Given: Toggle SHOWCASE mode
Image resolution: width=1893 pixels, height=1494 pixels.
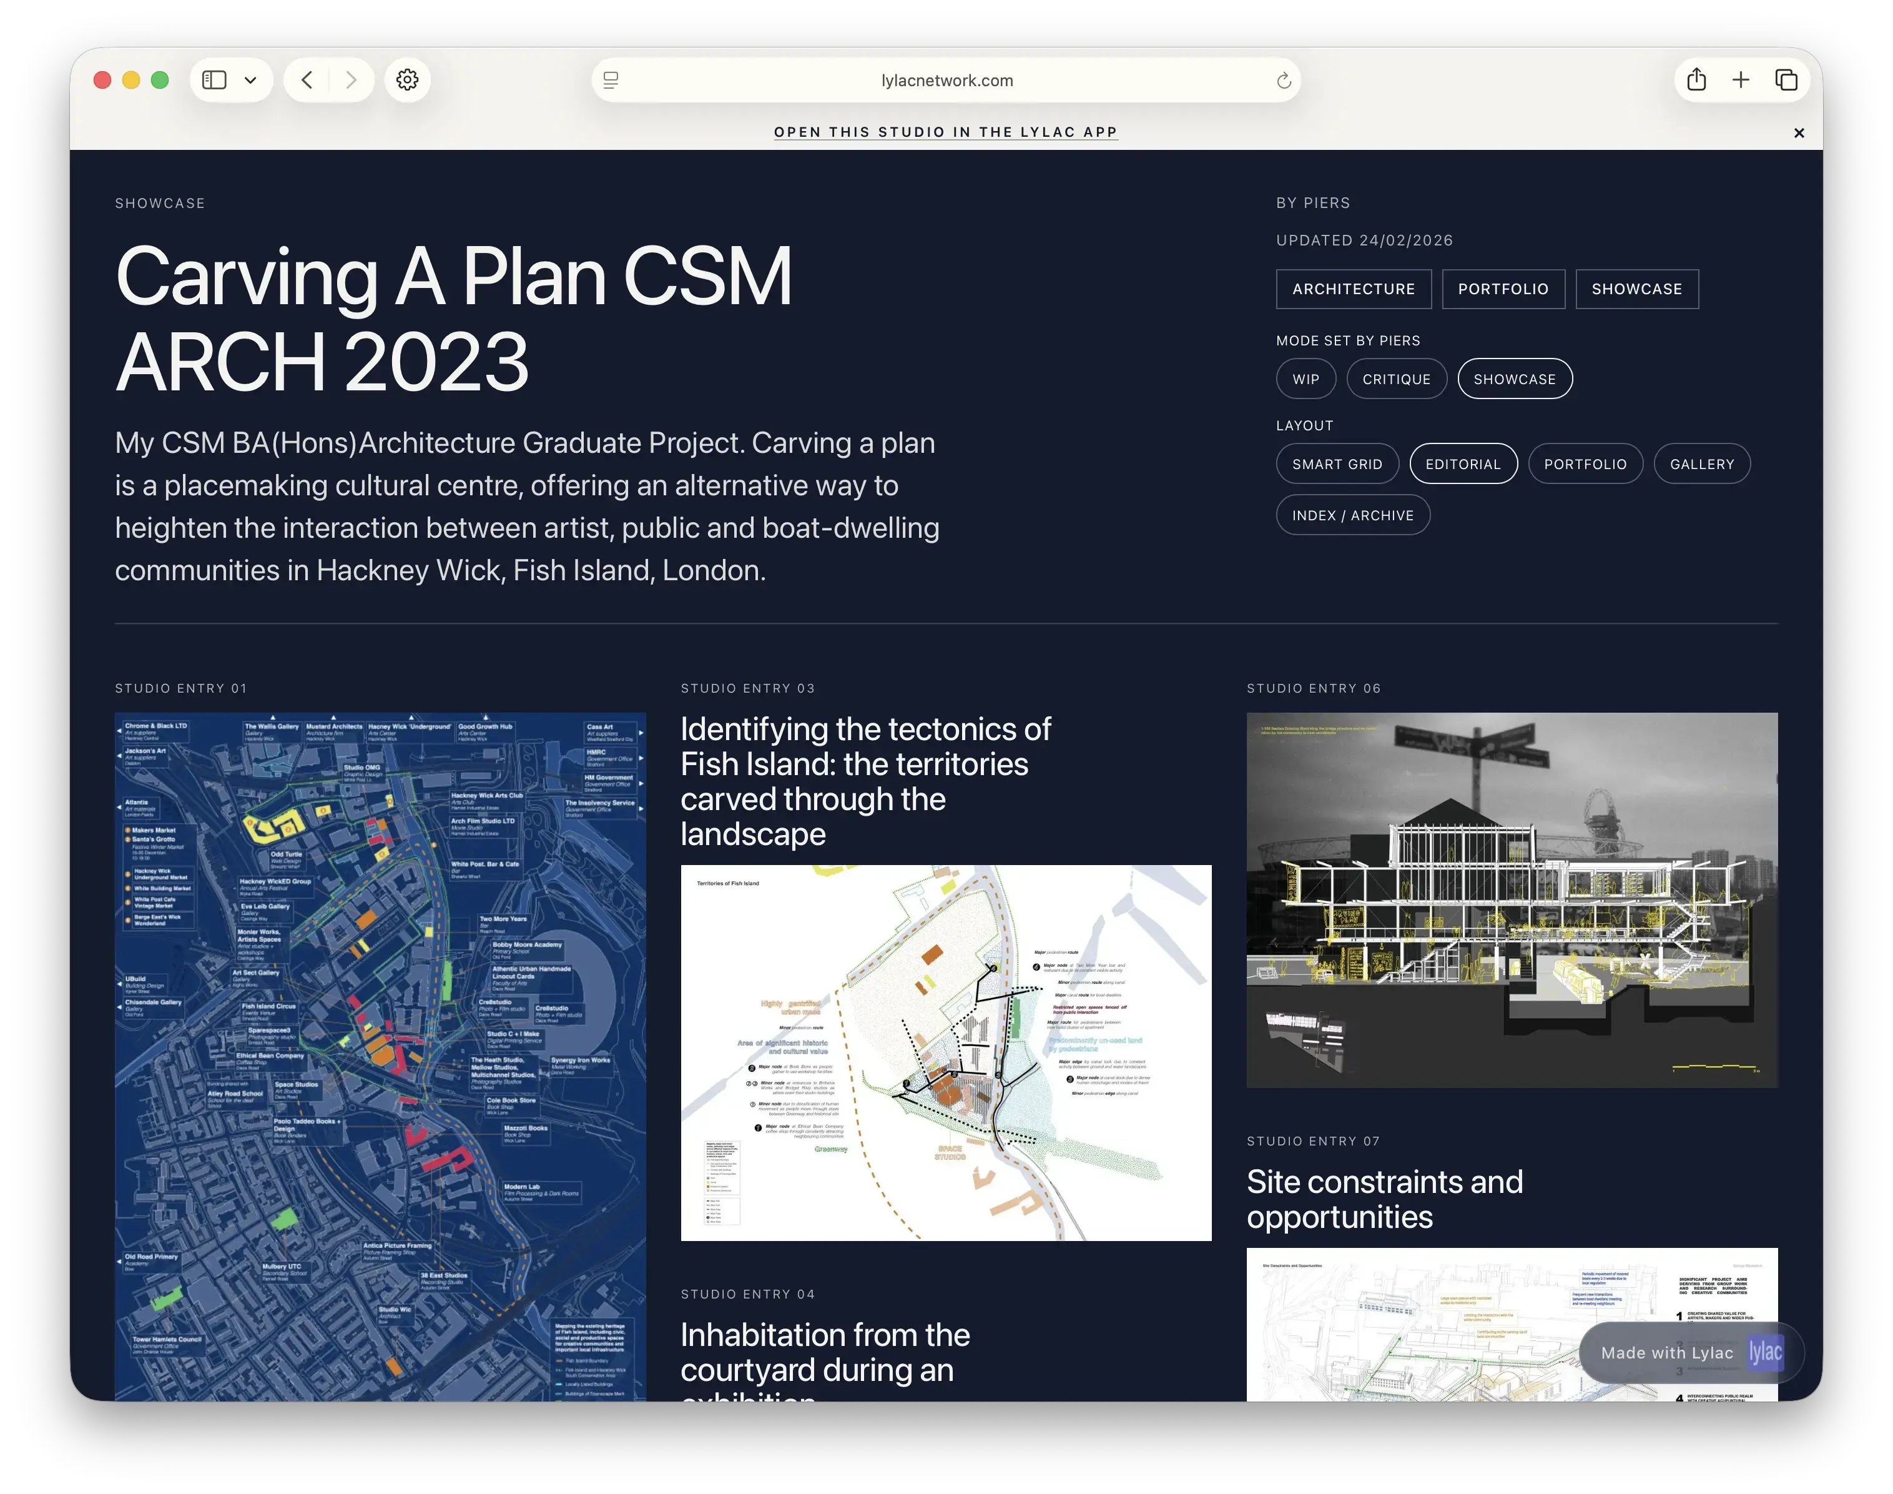Looking at the screenshot, I should pyautogui.click(x=1515, y=378).
